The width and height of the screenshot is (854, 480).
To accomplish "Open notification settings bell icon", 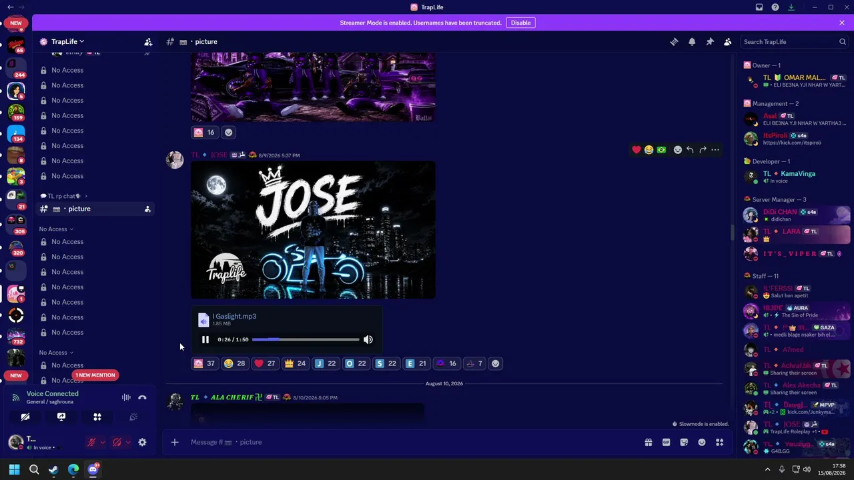I will (692, 41).
